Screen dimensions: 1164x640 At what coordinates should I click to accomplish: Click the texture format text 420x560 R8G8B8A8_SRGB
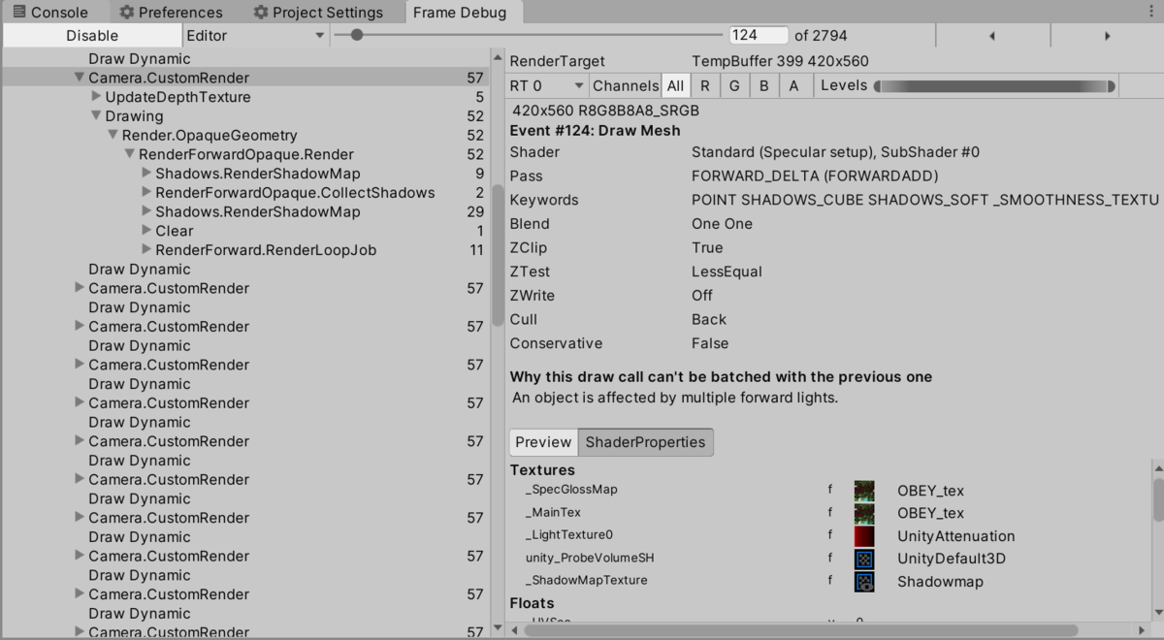pyautogui.click(x=605, y=111)
